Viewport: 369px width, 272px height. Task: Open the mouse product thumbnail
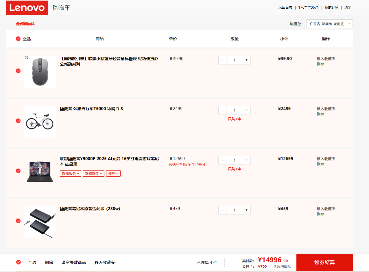pyautogui.click(x=40, y=72)
